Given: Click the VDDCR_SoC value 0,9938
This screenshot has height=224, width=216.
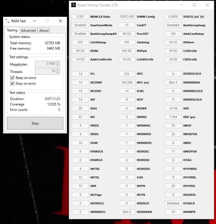Looking at the screenshot, I should 173,17.
